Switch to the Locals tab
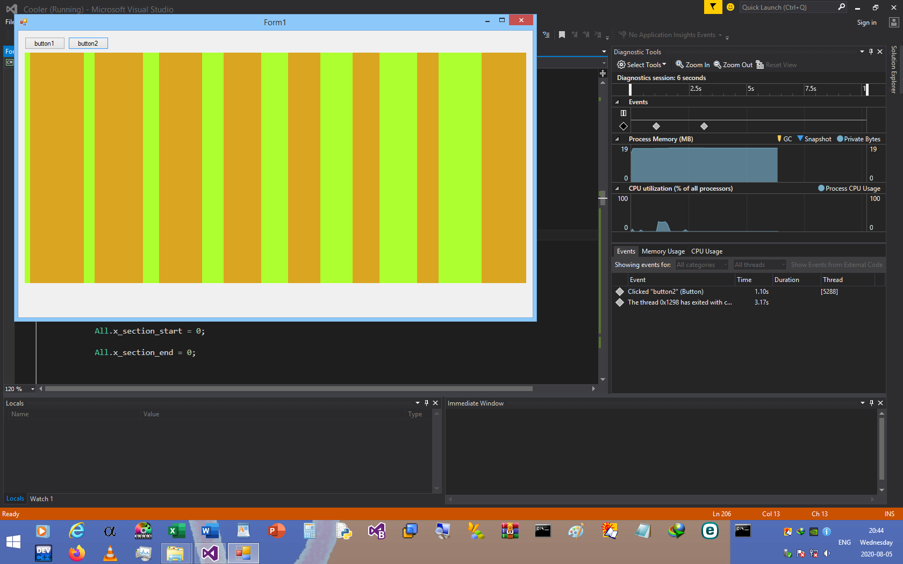Screen dimensions: 903x564 click(x=15, y=499)
